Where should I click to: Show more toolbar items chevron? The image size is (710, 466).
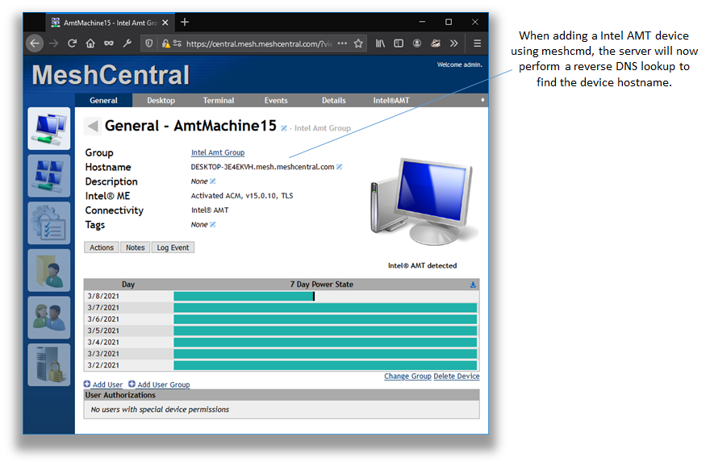tap(453, 44)
